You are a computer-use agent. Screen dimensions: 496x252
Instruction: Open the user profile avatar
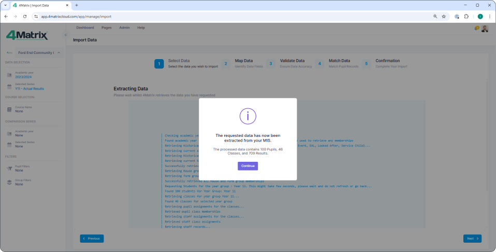tap(485, 29)
